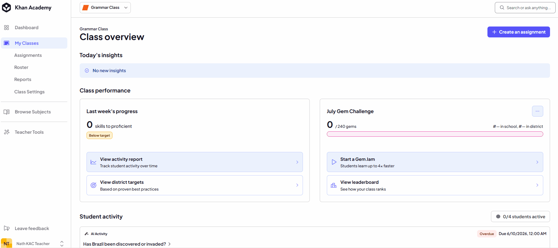Click the 'Due 6/10/2026, 12:00 AM' text
Image resolution: width=558 pixels, height=248 pixels.
523,234
